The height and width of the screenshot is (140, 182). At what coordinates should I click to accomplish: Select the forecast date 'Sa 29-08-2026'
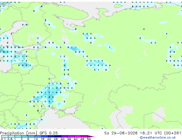click(x=121, y=133)
